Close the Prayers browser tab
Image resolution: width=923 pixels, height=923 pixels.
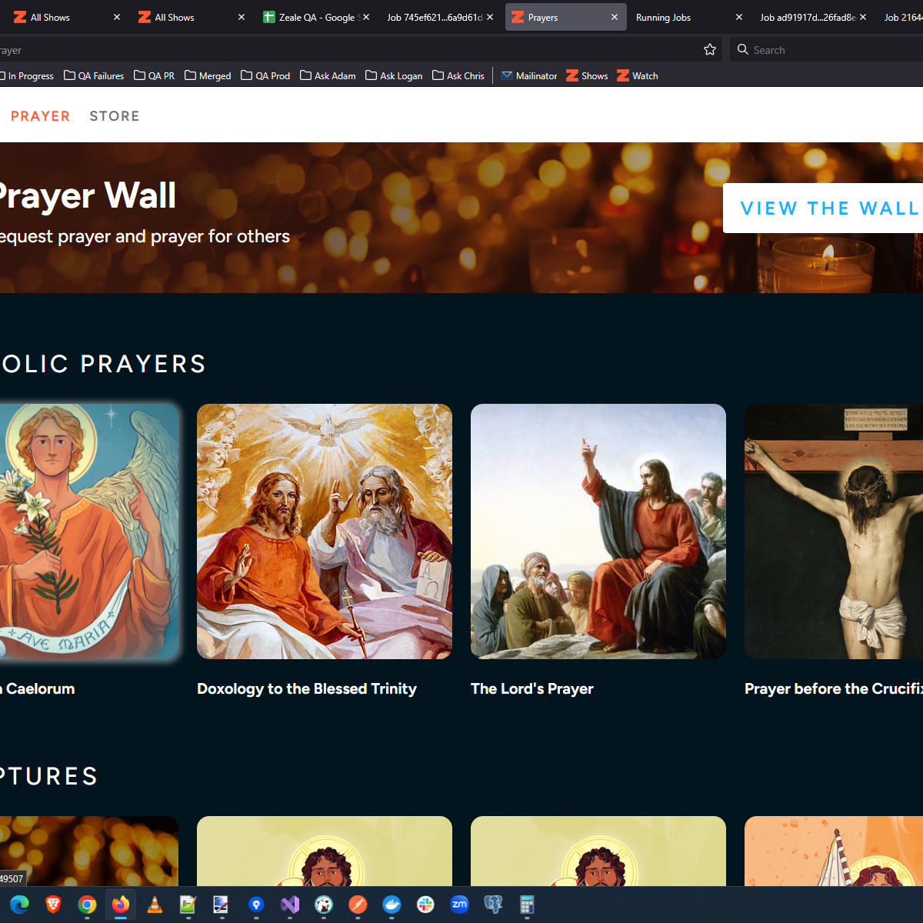[614, 17]
